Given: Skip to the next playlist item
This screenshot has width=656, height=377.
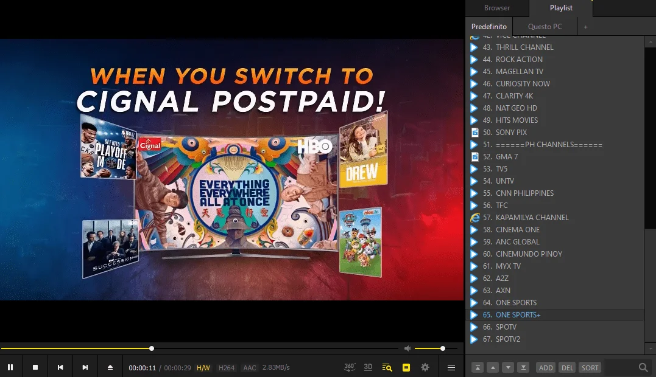Looking at the screenshot, I should pyautogui.click(x=85, y=367).
